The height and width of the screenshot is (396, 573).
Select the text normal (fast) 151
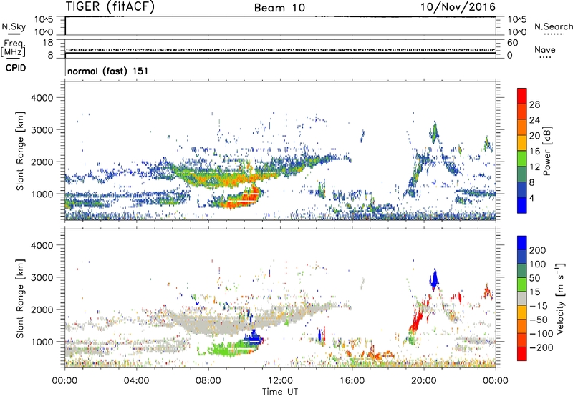pos(108,71)
